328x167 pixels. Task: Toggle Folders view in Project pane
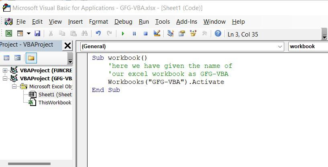click(x=31, y=58)
